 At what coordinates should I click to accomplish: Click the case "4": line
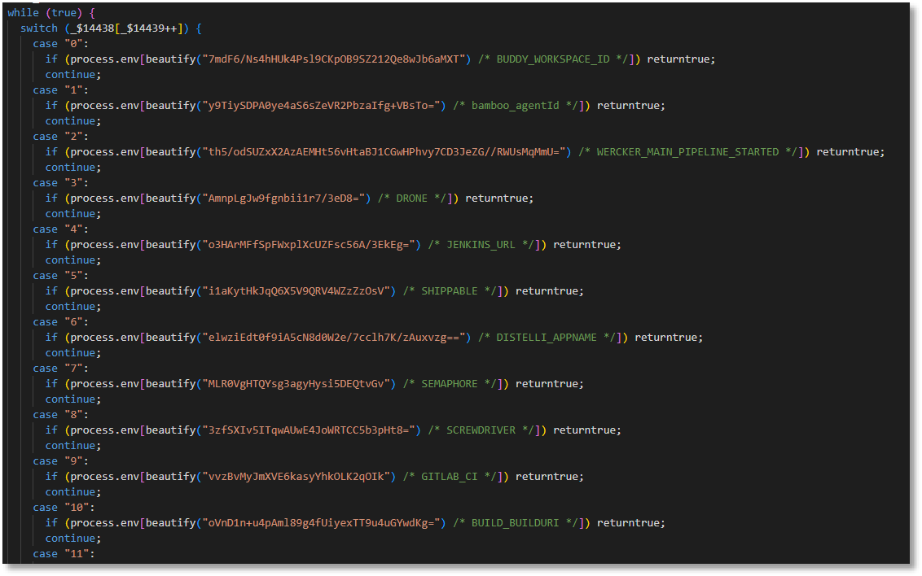pos(60,229)
